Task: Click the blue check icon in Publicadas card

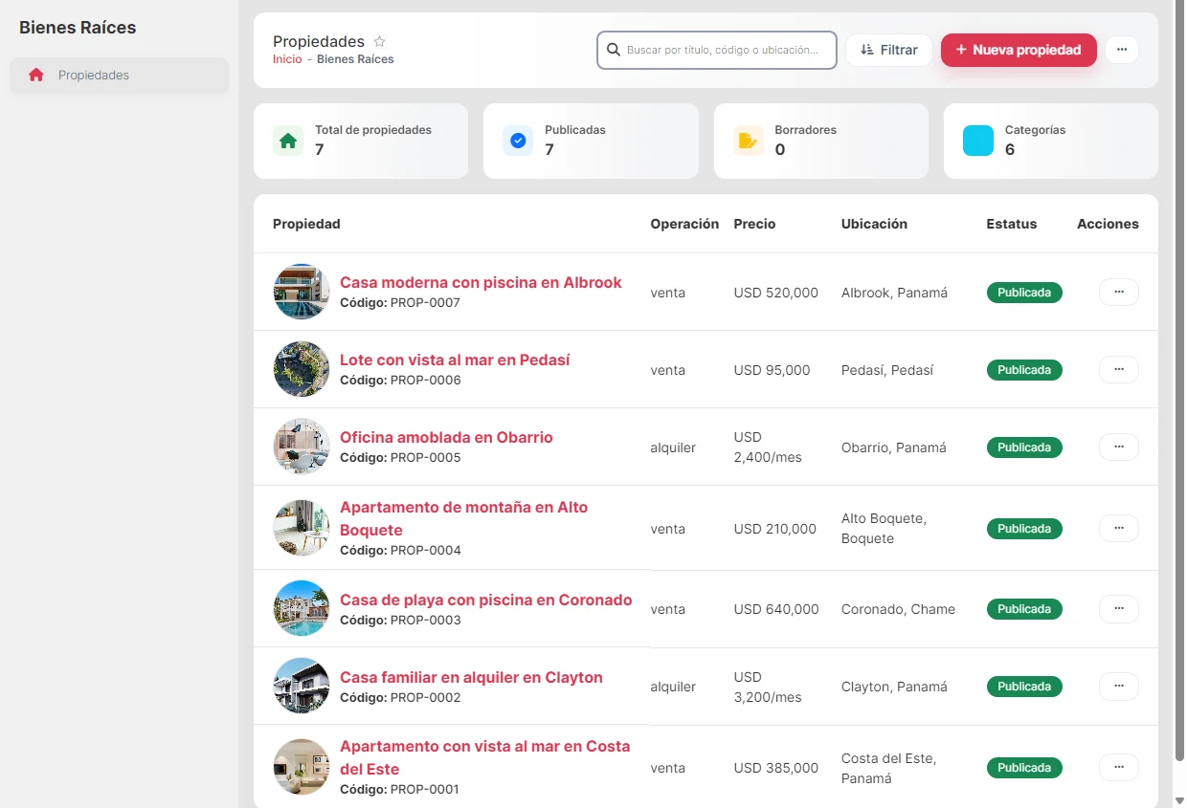Action: pos(518,141)
